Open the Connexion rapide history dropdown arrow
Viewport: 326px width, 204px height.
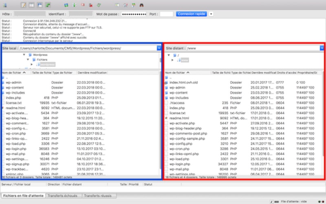pos(211,14)
